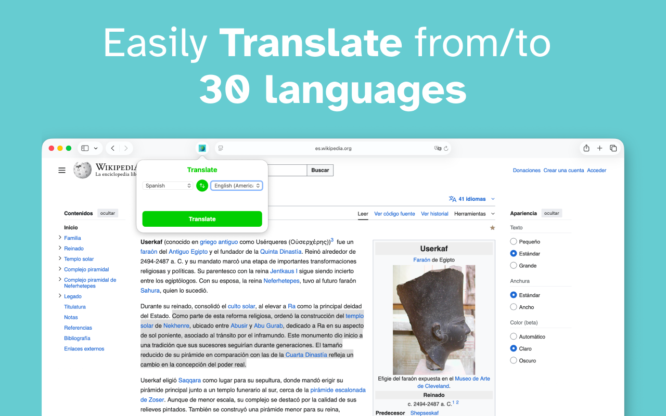
Task: Expand Complejo piramidal de Neferhetepes section
Action: pyautogui.click(x=60, y=280)
